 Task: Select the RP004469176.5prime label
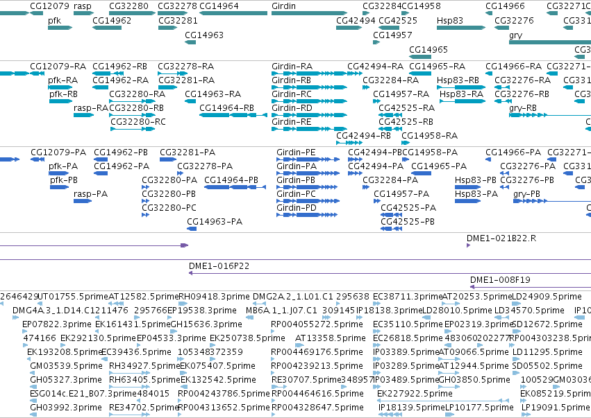click(317, 351)
